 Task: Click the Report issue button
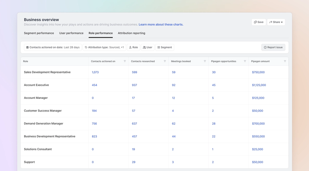(x=273, y=47)
